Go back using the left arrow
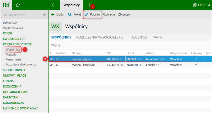Viewport: 212px width, 113px height. point(54,5)
